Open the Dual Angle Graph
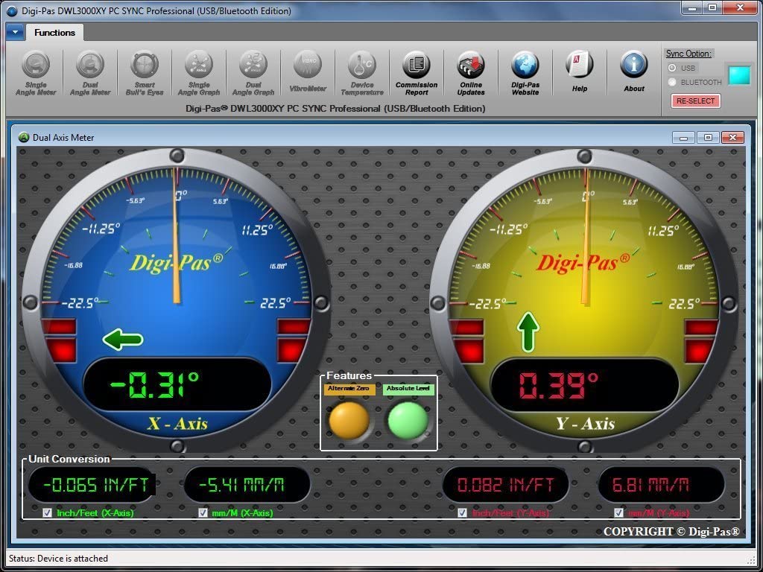This screenshot has height=572, width=763. click(x=253, y=72)
